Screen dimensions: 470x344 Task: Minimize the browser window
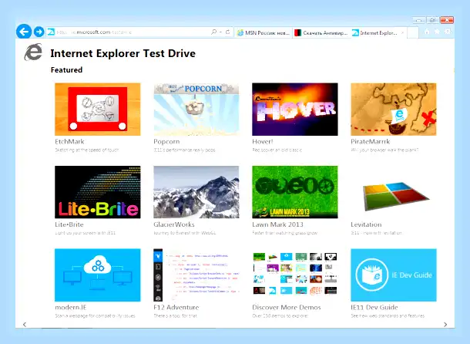pos(419,20)
